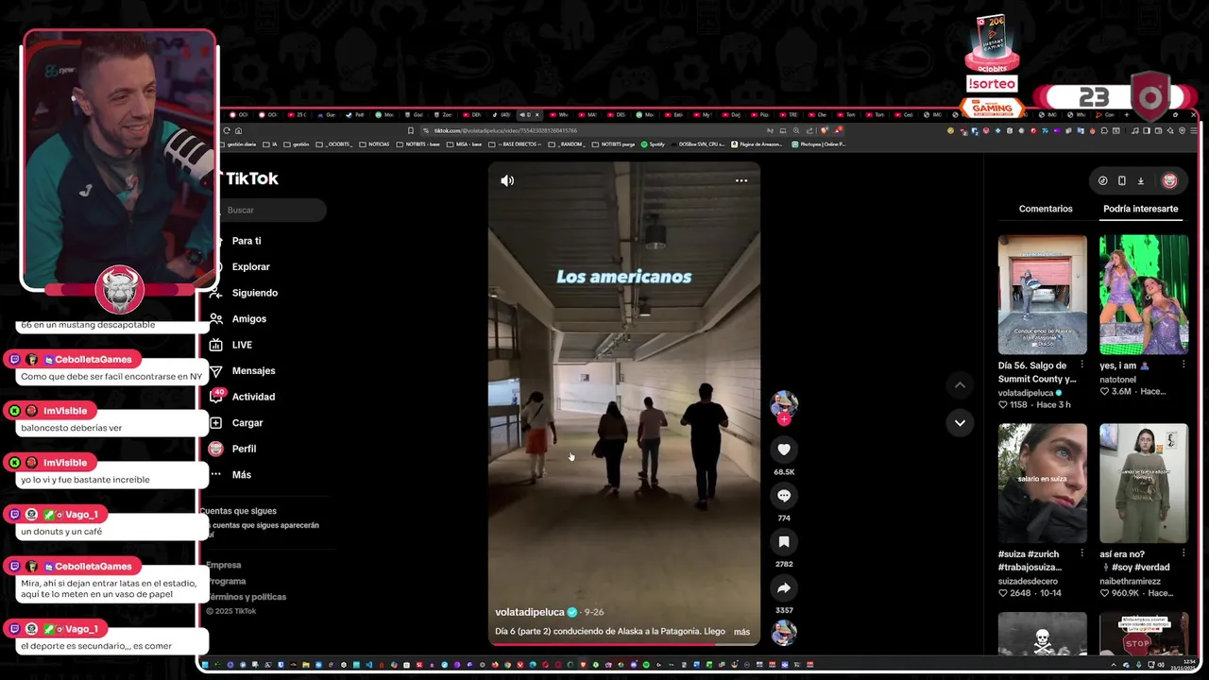Open the taskbar clock and date

coord(1183,665)
